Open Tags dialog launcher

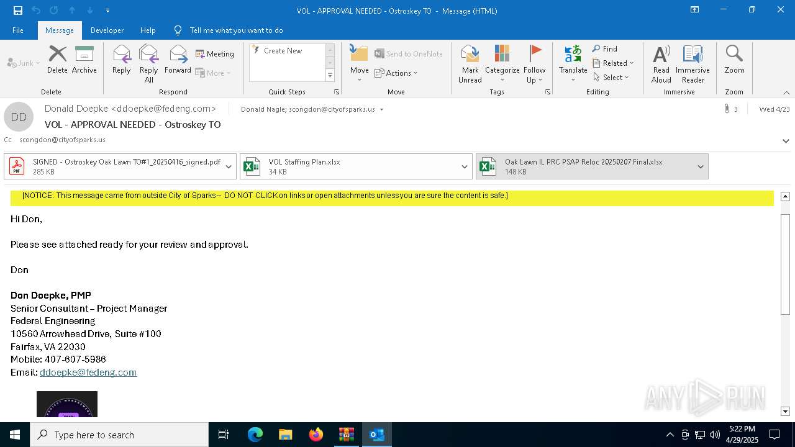pos(548,92)
